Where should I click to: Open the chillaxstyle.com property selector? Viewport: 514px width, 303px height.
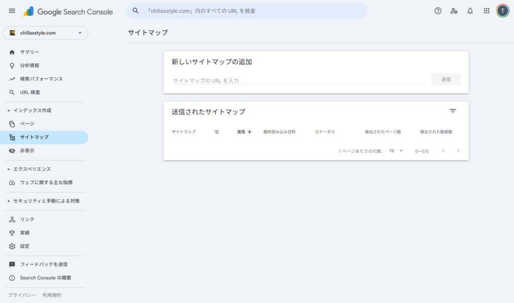click(45, 33)
